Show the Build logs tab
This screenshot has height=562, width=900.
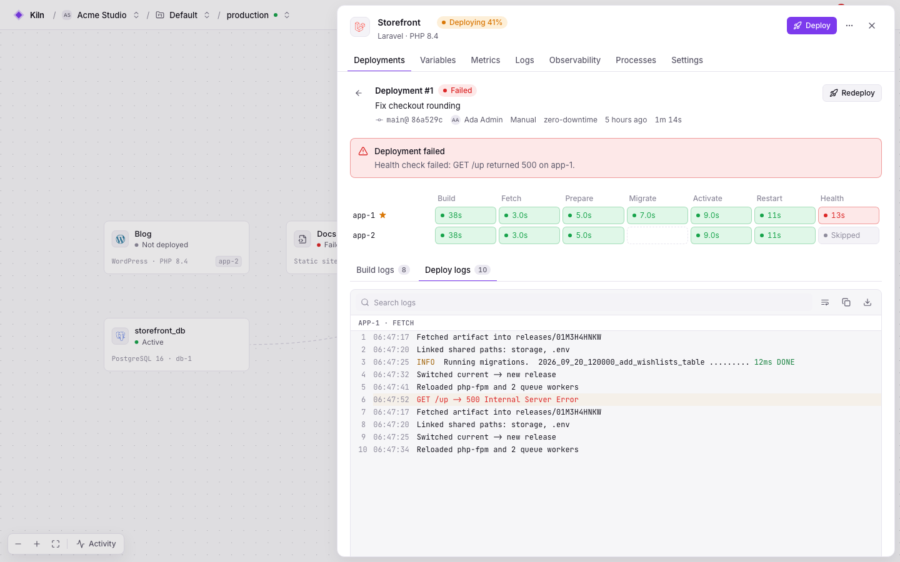(x=382, y=270)
